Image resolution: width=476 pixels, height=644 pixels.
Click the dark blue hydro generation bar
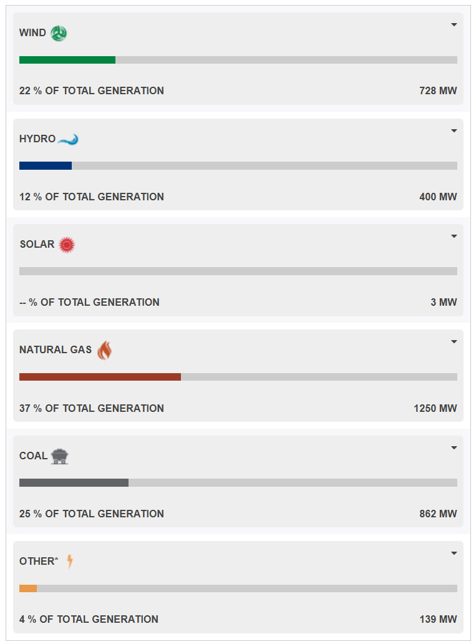(x=46, y=165)
